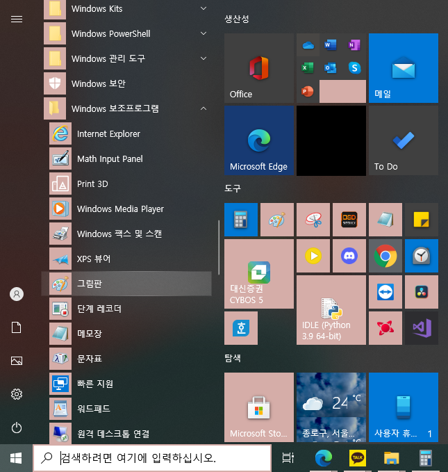This screenshot has width=448, height=472.
Task: Open Word in the Office tile group
Action: [331, 45]
